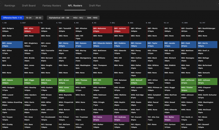Click WR4: Valdes-Scantling 80pts cell
Viewport: 219px width, 130px height.
[12, 104]
